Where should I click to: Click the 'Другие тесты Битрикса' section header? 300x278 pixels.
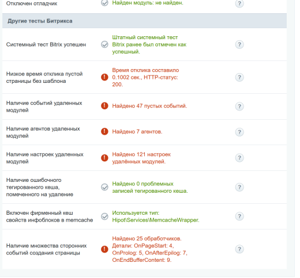(x=144, y=21)
